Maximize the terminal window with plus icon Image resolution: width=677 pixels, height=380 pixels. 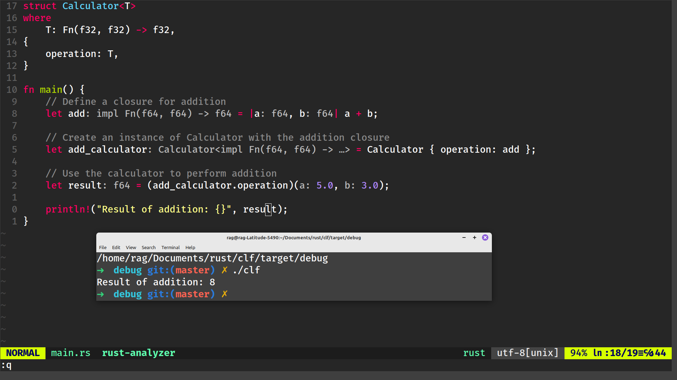[x=475, y=237]
